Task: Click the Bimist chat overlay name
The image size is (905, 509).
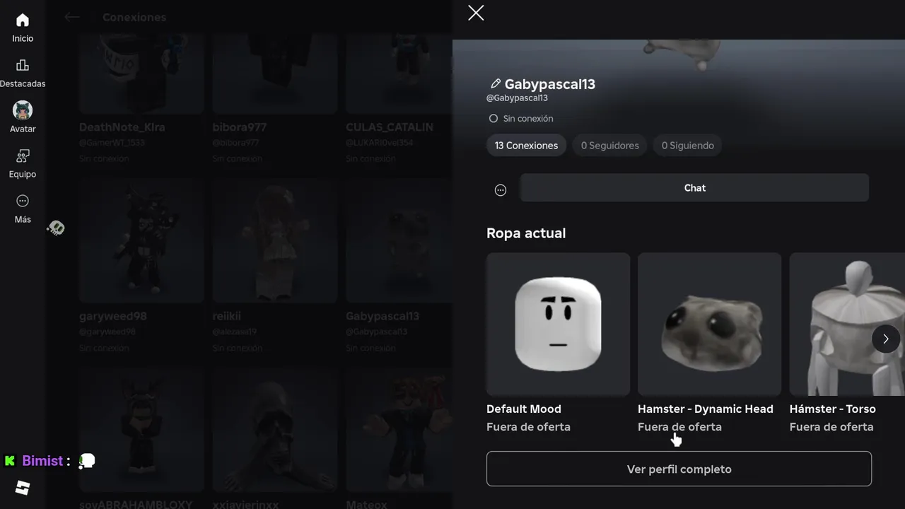Action: point(42,461)
